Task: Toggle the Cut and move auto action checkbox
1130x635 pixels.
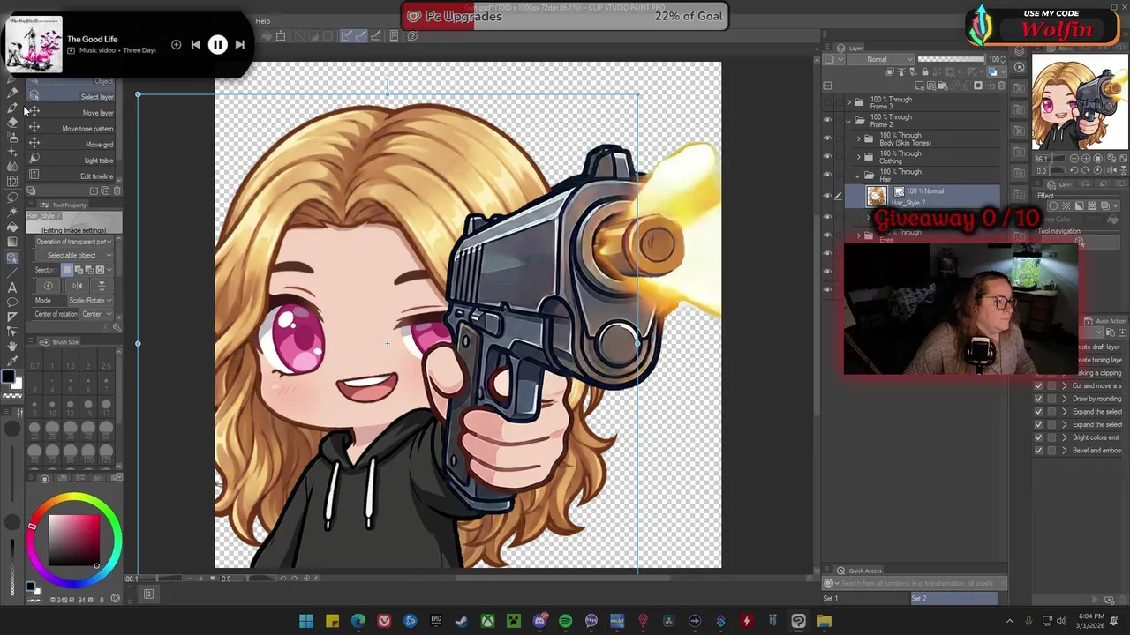Action: click(x=1038, y=385)
